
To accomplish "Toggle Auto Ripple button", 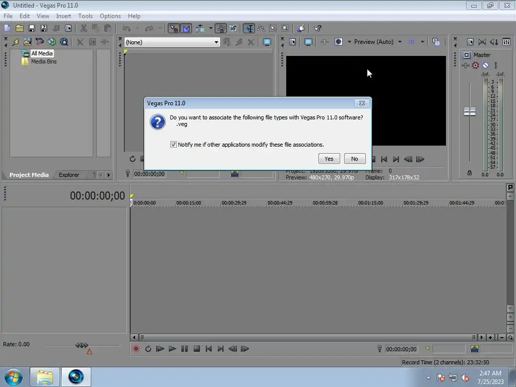I will point(200,28).
